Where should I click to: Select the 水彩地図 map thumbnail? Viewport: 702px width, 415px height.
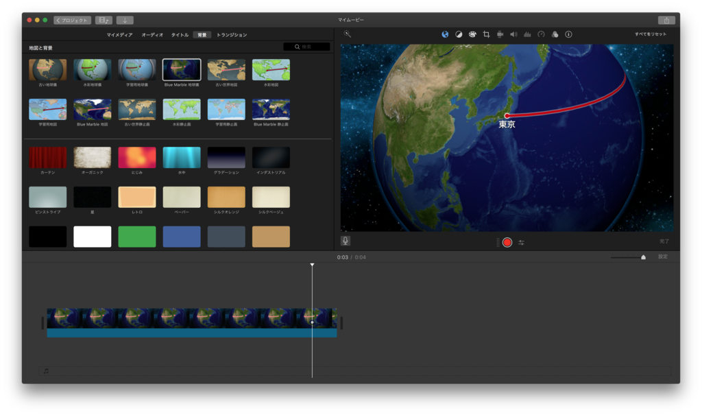(271, 70)
